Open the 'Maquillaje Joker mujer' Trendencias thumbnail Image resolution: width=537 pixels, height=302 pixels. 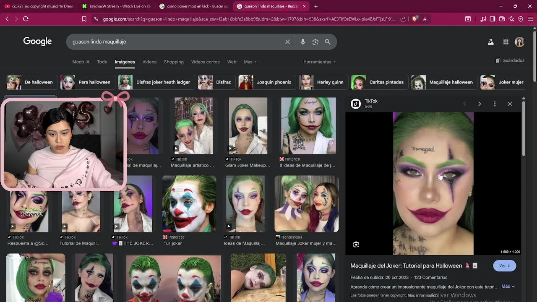coord(306,204)
